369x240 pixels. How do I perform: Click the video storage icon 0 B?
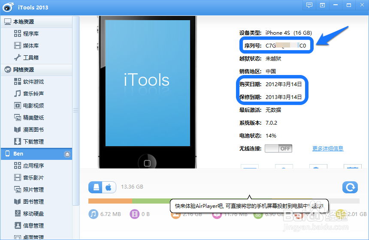[x=135, y=214]
